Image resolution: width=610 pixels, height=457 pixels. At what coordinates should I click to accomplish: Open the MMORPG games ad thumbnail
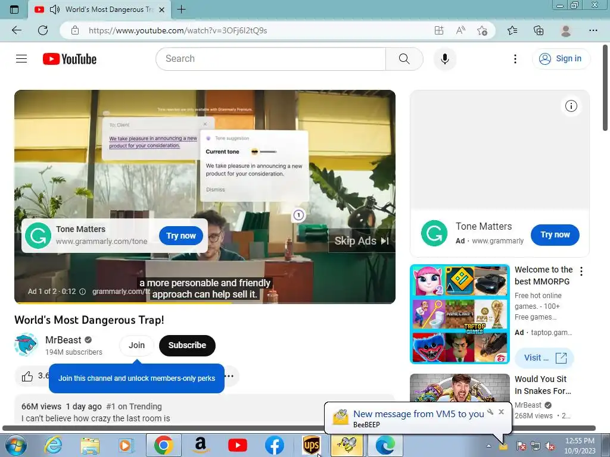click(x=459, y=314)
